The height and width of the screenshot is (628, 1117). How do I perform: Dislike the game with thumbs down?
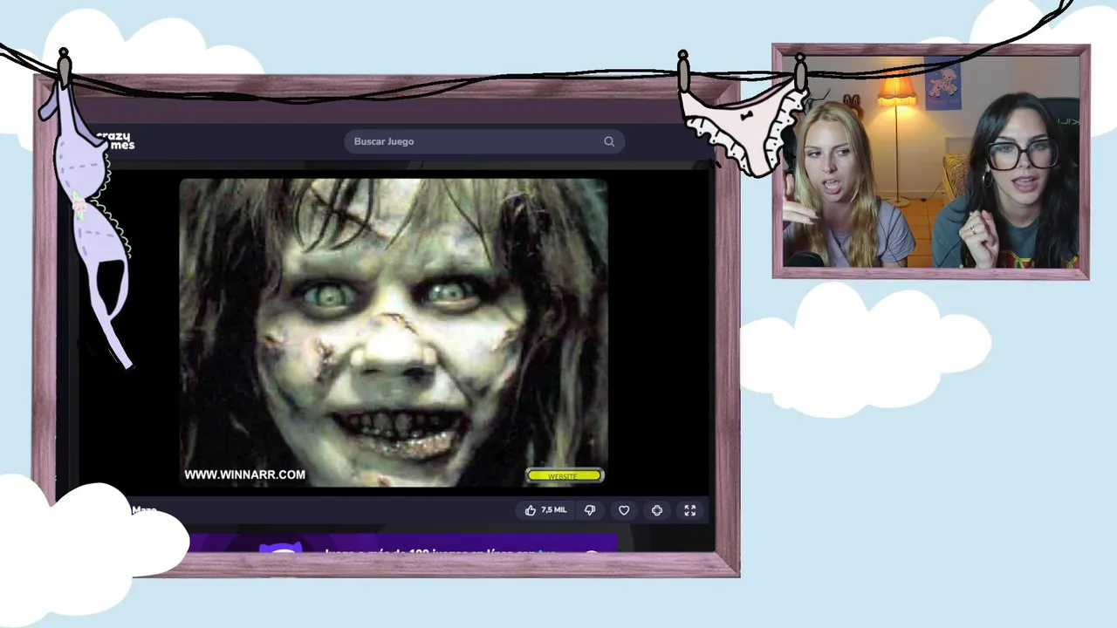(590, 510)
